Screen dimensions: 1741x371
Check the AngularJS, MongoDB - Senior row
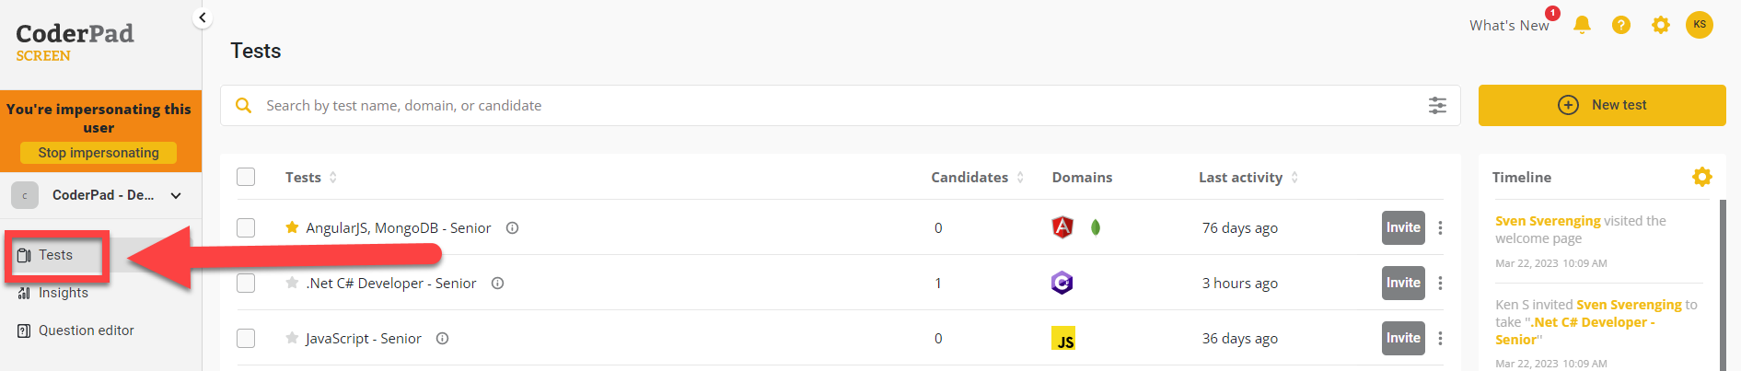pyautogui.click(x=246, y=227)
